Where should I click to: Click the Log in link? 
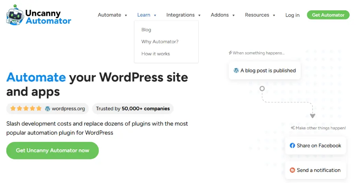tap(292, 15)
